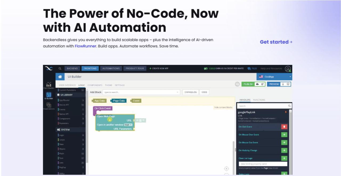
Task: Click the Add Block search field
Action: coord(141,92)
